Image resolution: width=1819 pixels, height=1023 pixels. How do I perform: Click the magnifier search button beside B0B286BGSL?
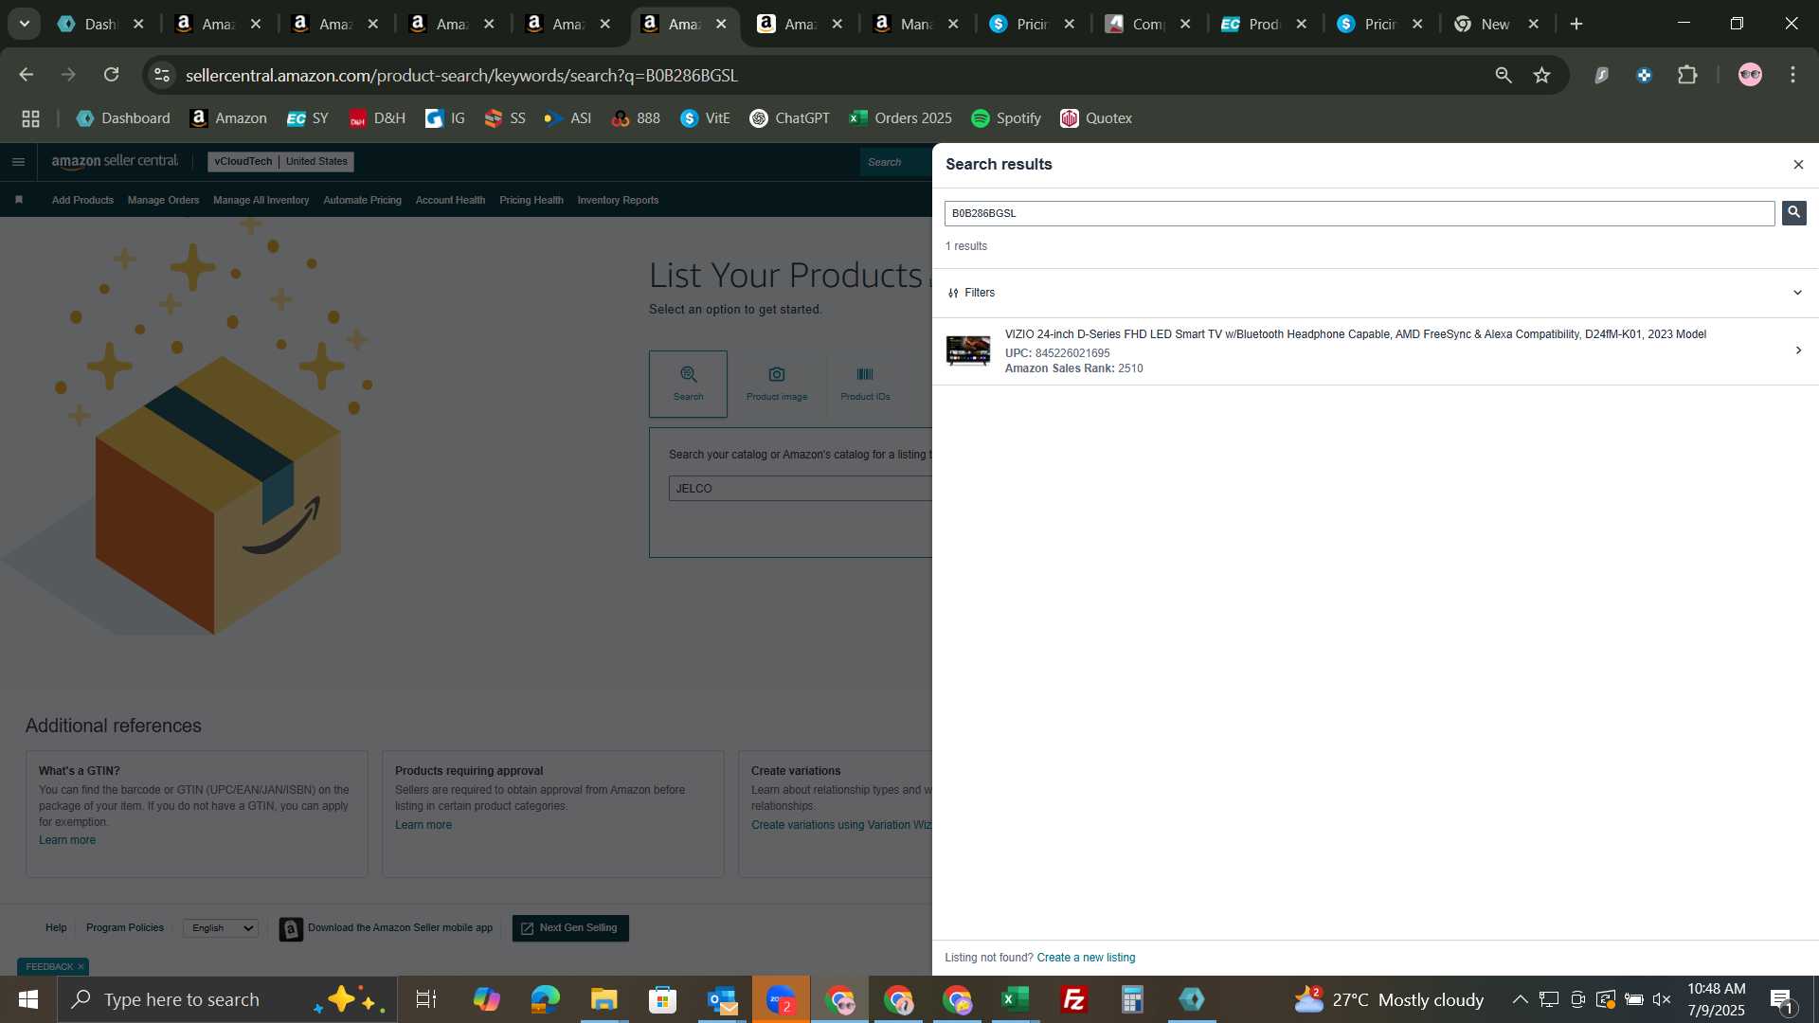(x=1793, y=213)
